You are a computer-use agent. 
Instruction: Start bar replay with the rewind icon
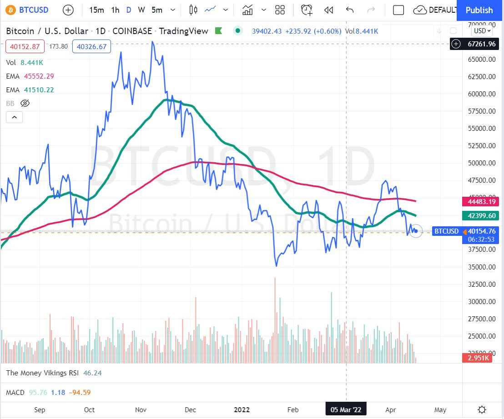328,10
